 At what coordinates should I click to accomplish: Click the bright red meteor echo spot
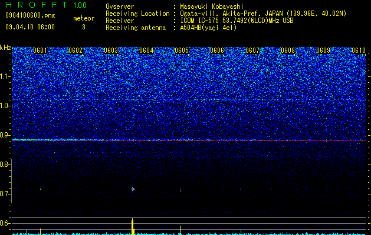click(133, 189)
